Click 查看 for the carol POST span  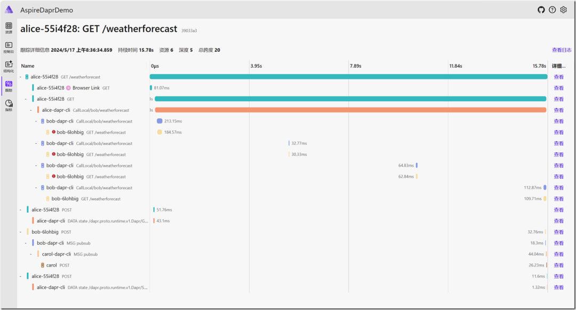559,265
